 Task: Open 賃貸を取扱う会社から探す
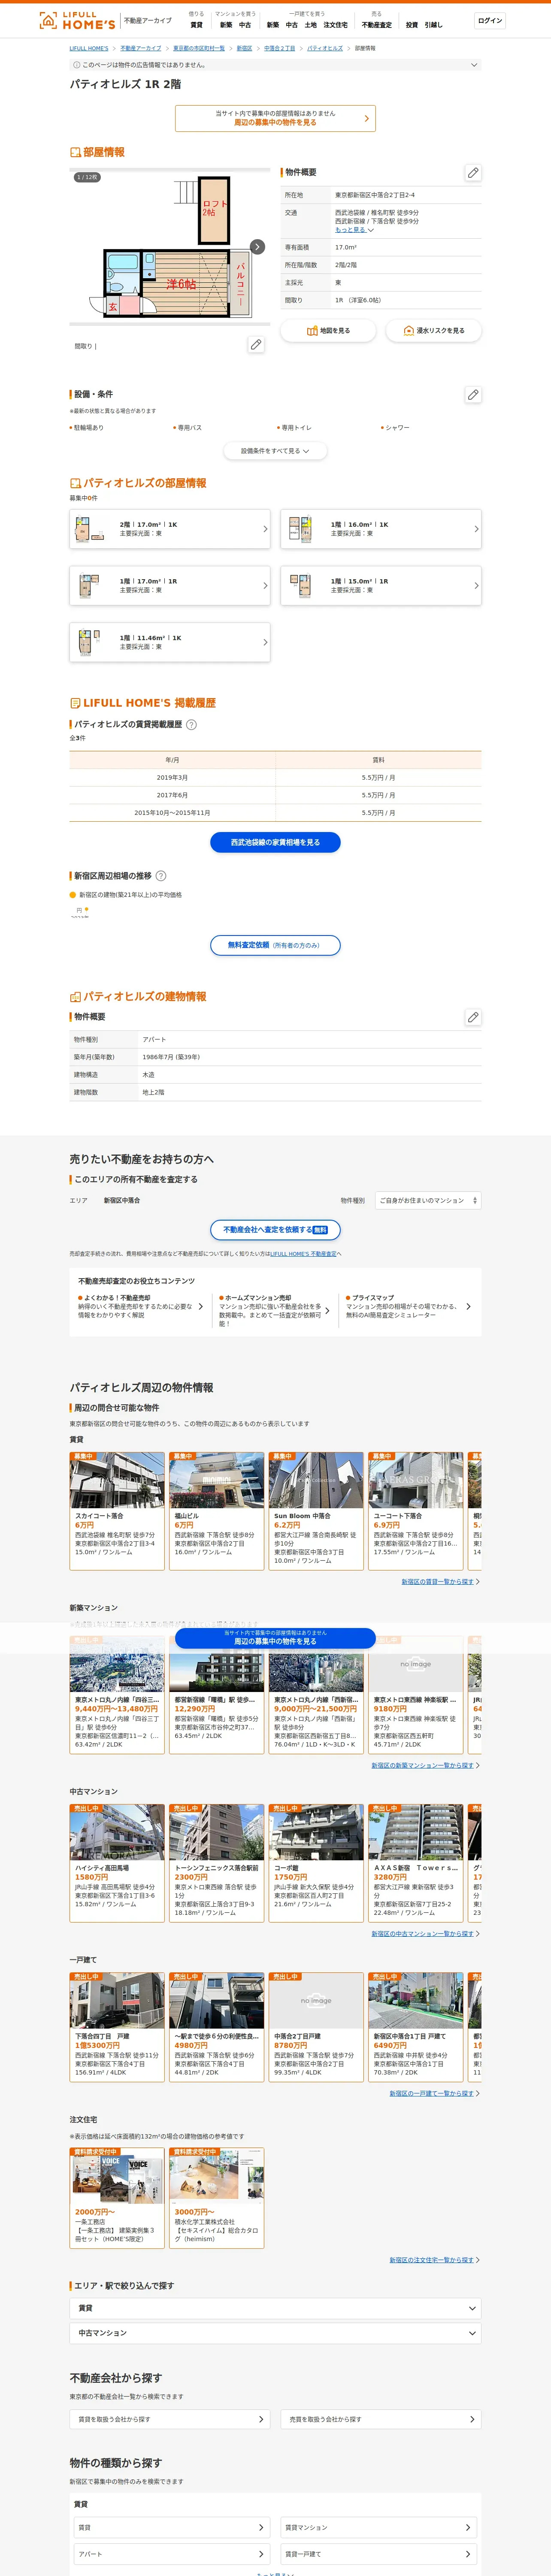click(170, 2419)
